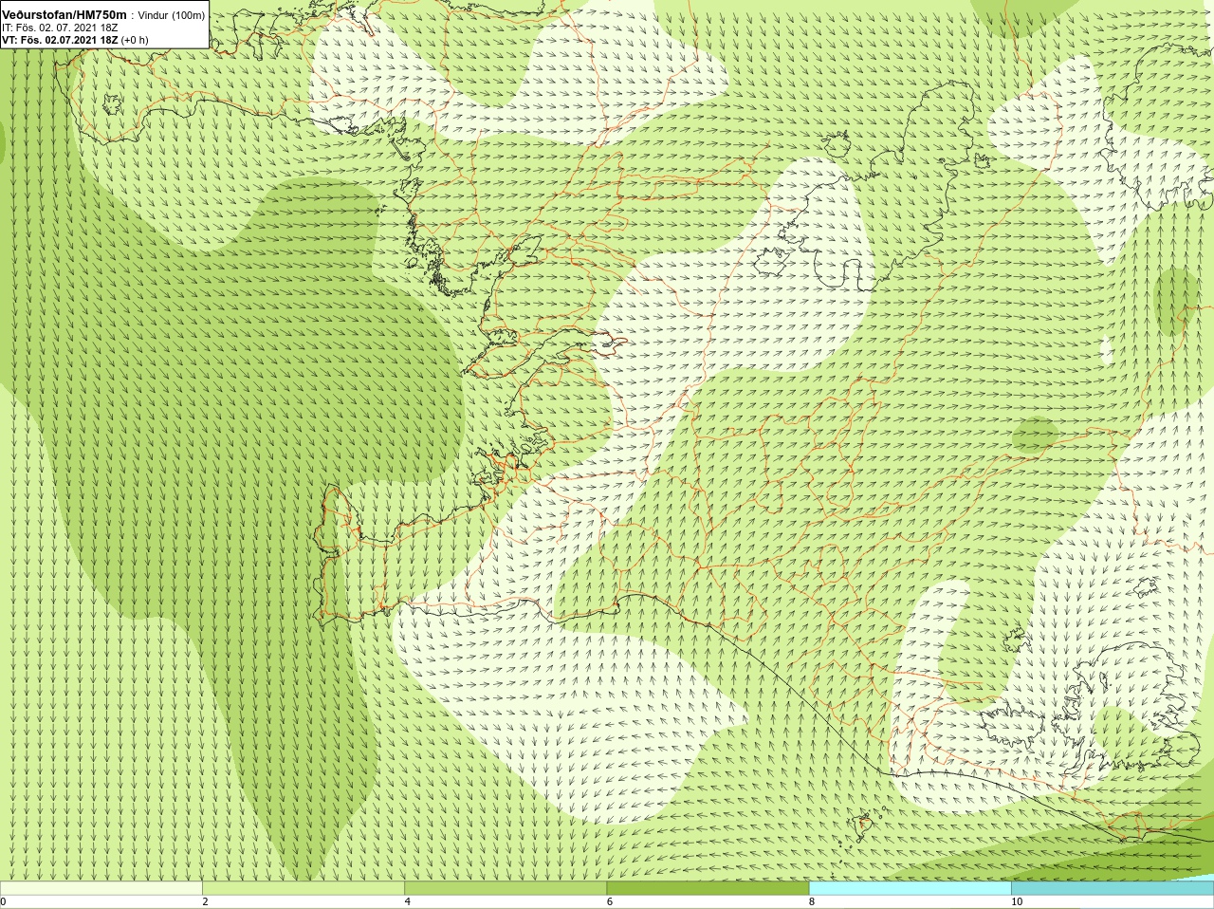Screen dimensions: 1214x909
Task: Click the 8–10 light cyan legend swatch
Action: pyautogui.click(x=910, y=888)
